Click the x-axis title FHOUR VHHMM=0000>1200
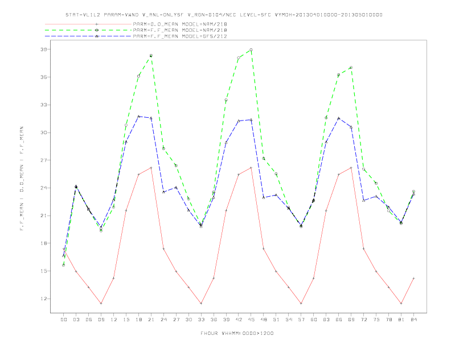The height and width of the screenshot is (348, 451). (237, 333)
